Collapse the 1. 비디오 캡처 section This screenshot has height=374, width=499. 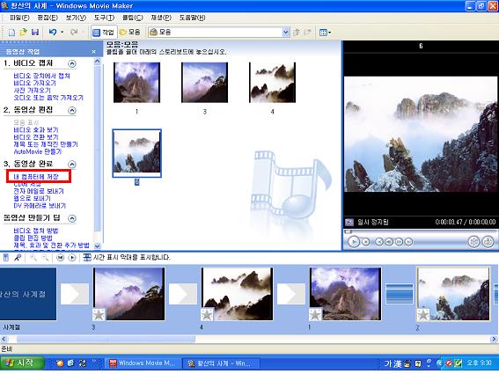pyautogui.click(x=72, y=63)
